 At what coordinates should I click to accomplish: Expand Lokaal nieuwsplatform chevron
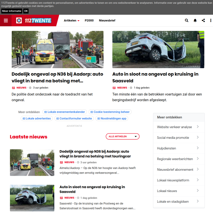tap(198, 180)
